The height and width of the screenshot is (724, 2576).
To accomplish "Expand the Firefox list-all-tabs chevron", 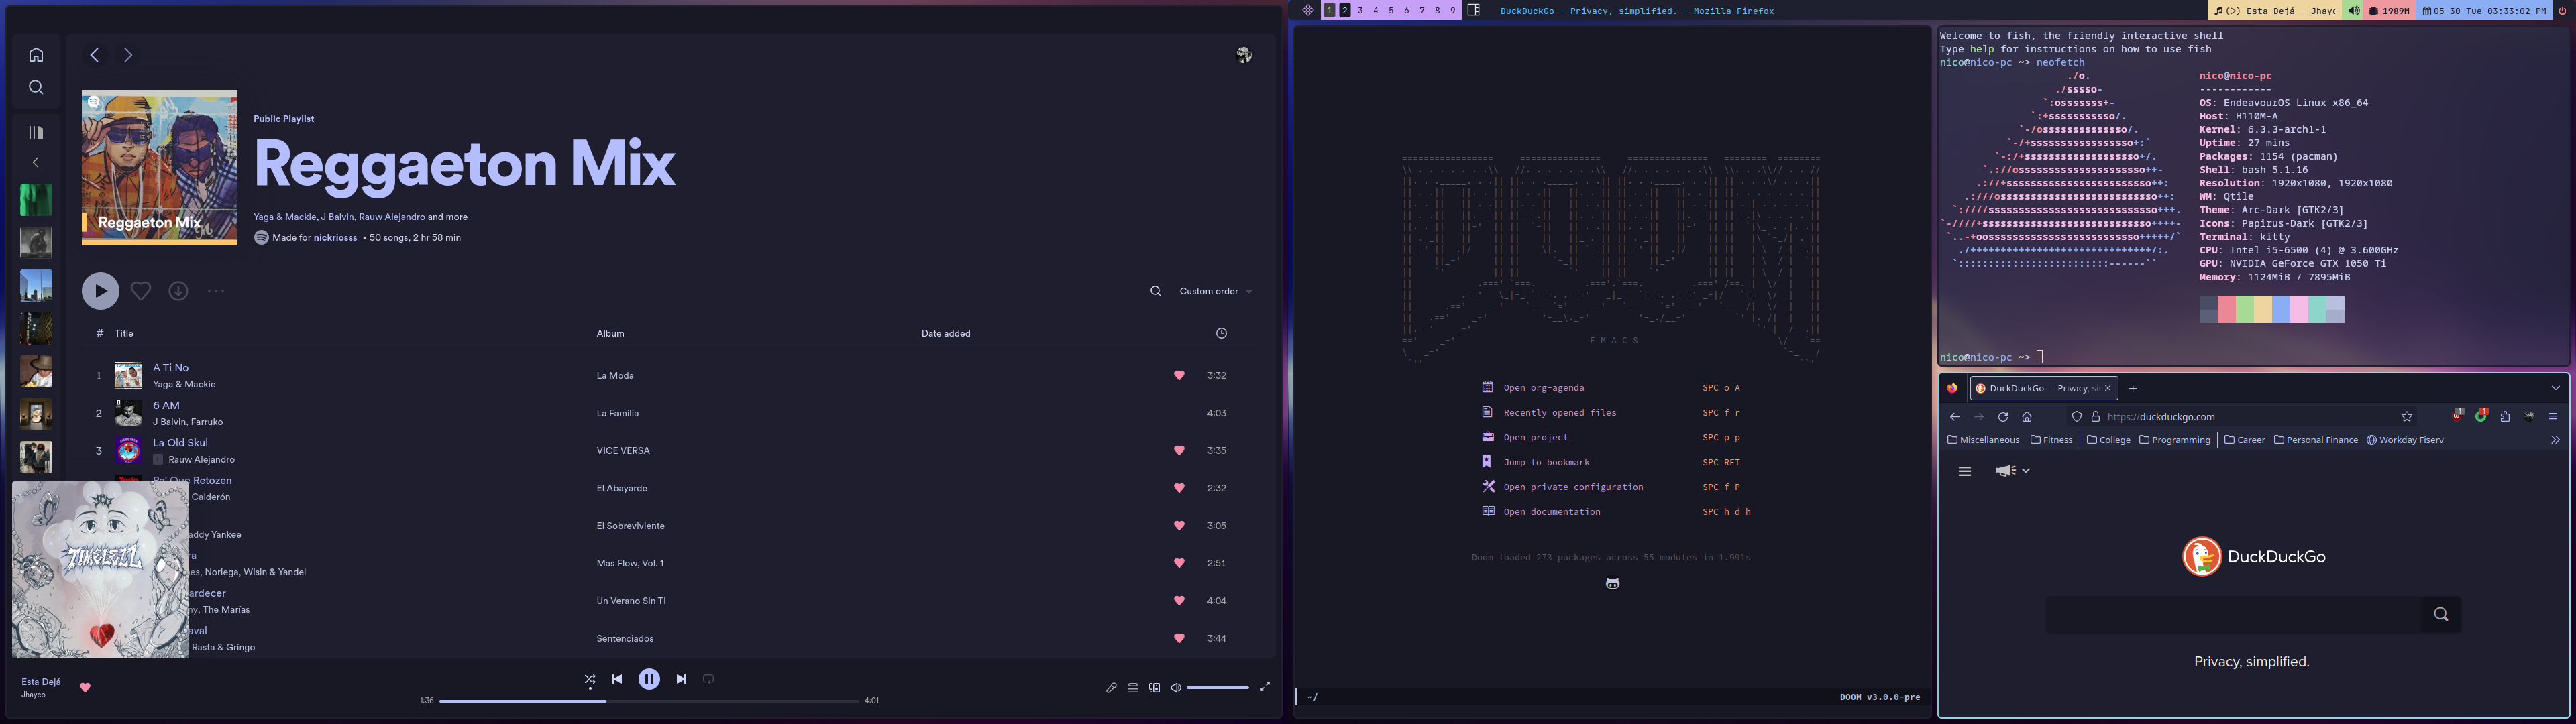I will 2556,389.
